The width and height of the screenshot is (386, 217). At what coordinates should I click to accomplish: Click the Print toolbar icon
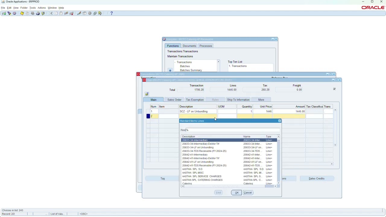38,13
